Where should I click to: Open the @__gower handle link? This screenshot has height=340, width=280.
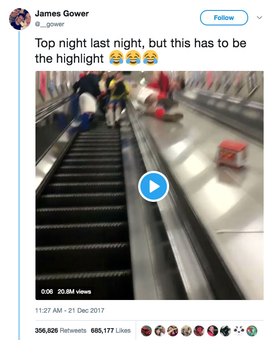click(50, 24)
